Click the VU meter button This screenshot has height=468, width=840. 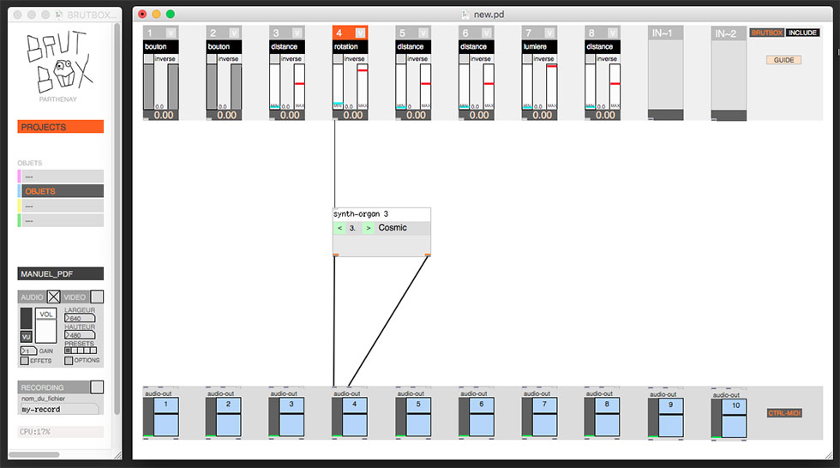[26, 337]
